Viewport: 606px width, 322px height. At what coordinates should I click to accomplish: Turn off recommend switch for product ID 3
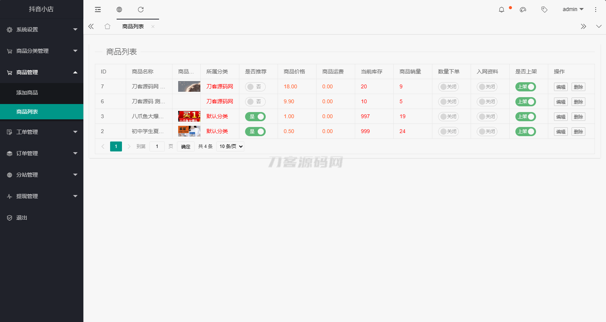pos(255,117)
